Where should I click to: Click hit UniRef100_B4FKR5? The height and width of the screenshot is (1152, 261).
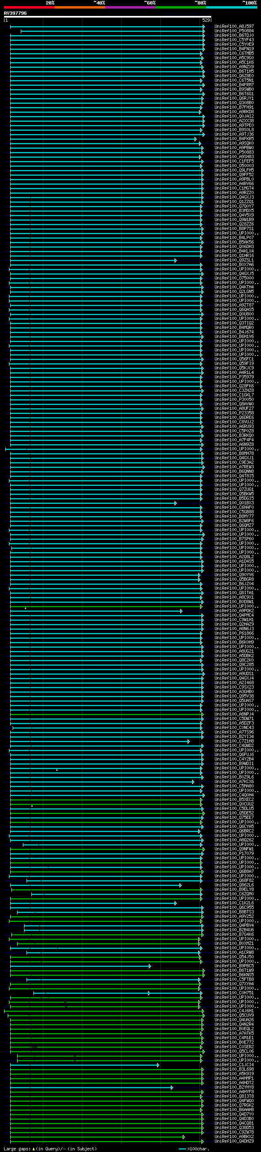coord(234,139)
